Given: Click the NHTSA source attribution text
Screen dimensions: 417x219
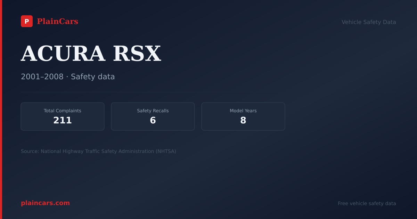Looking at the screenshot, I should [98, 151].
